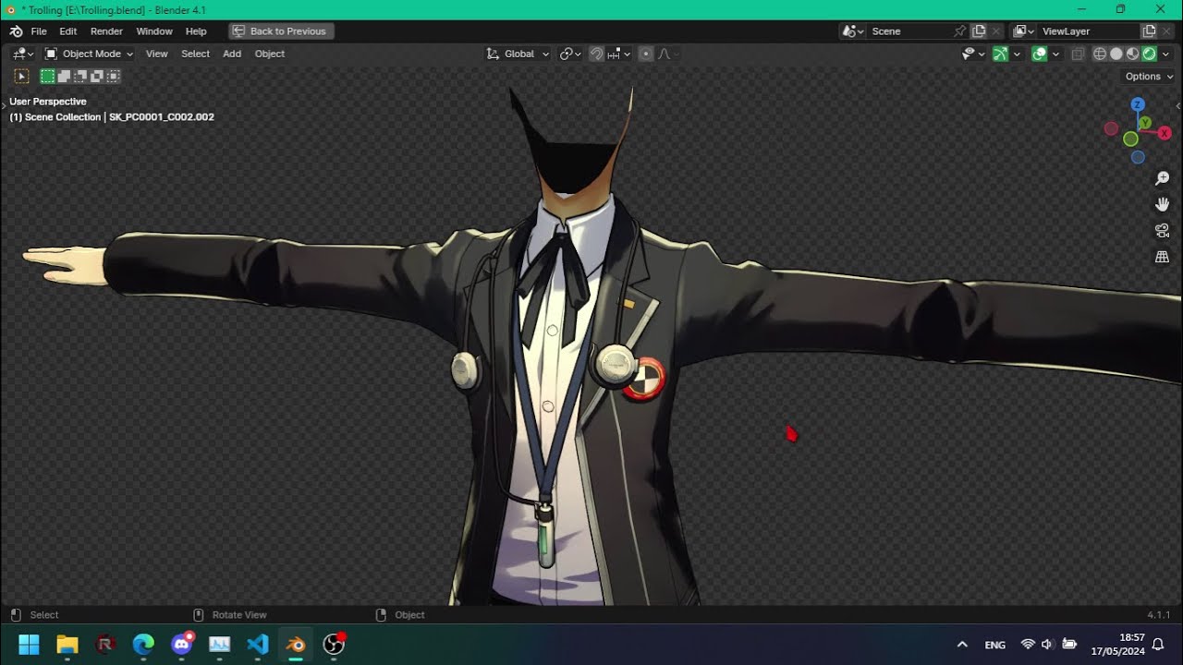Select the Select Box tool icon
Viewport: 1183px width, 665px height.
(x=22, y=77)
